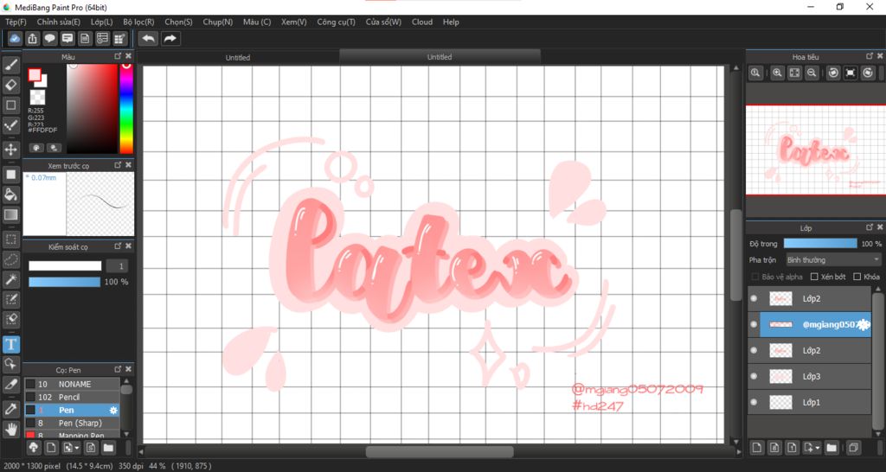
Task: Click the Redo arrow in toolbar
Action: [x=170, y=38]
